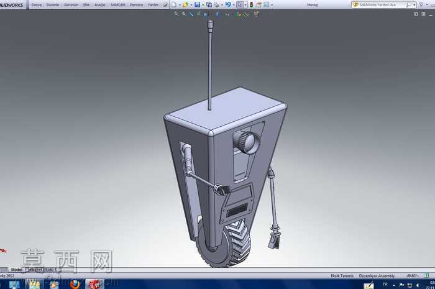Click the make drawing from assembly icon

[209, 5]
